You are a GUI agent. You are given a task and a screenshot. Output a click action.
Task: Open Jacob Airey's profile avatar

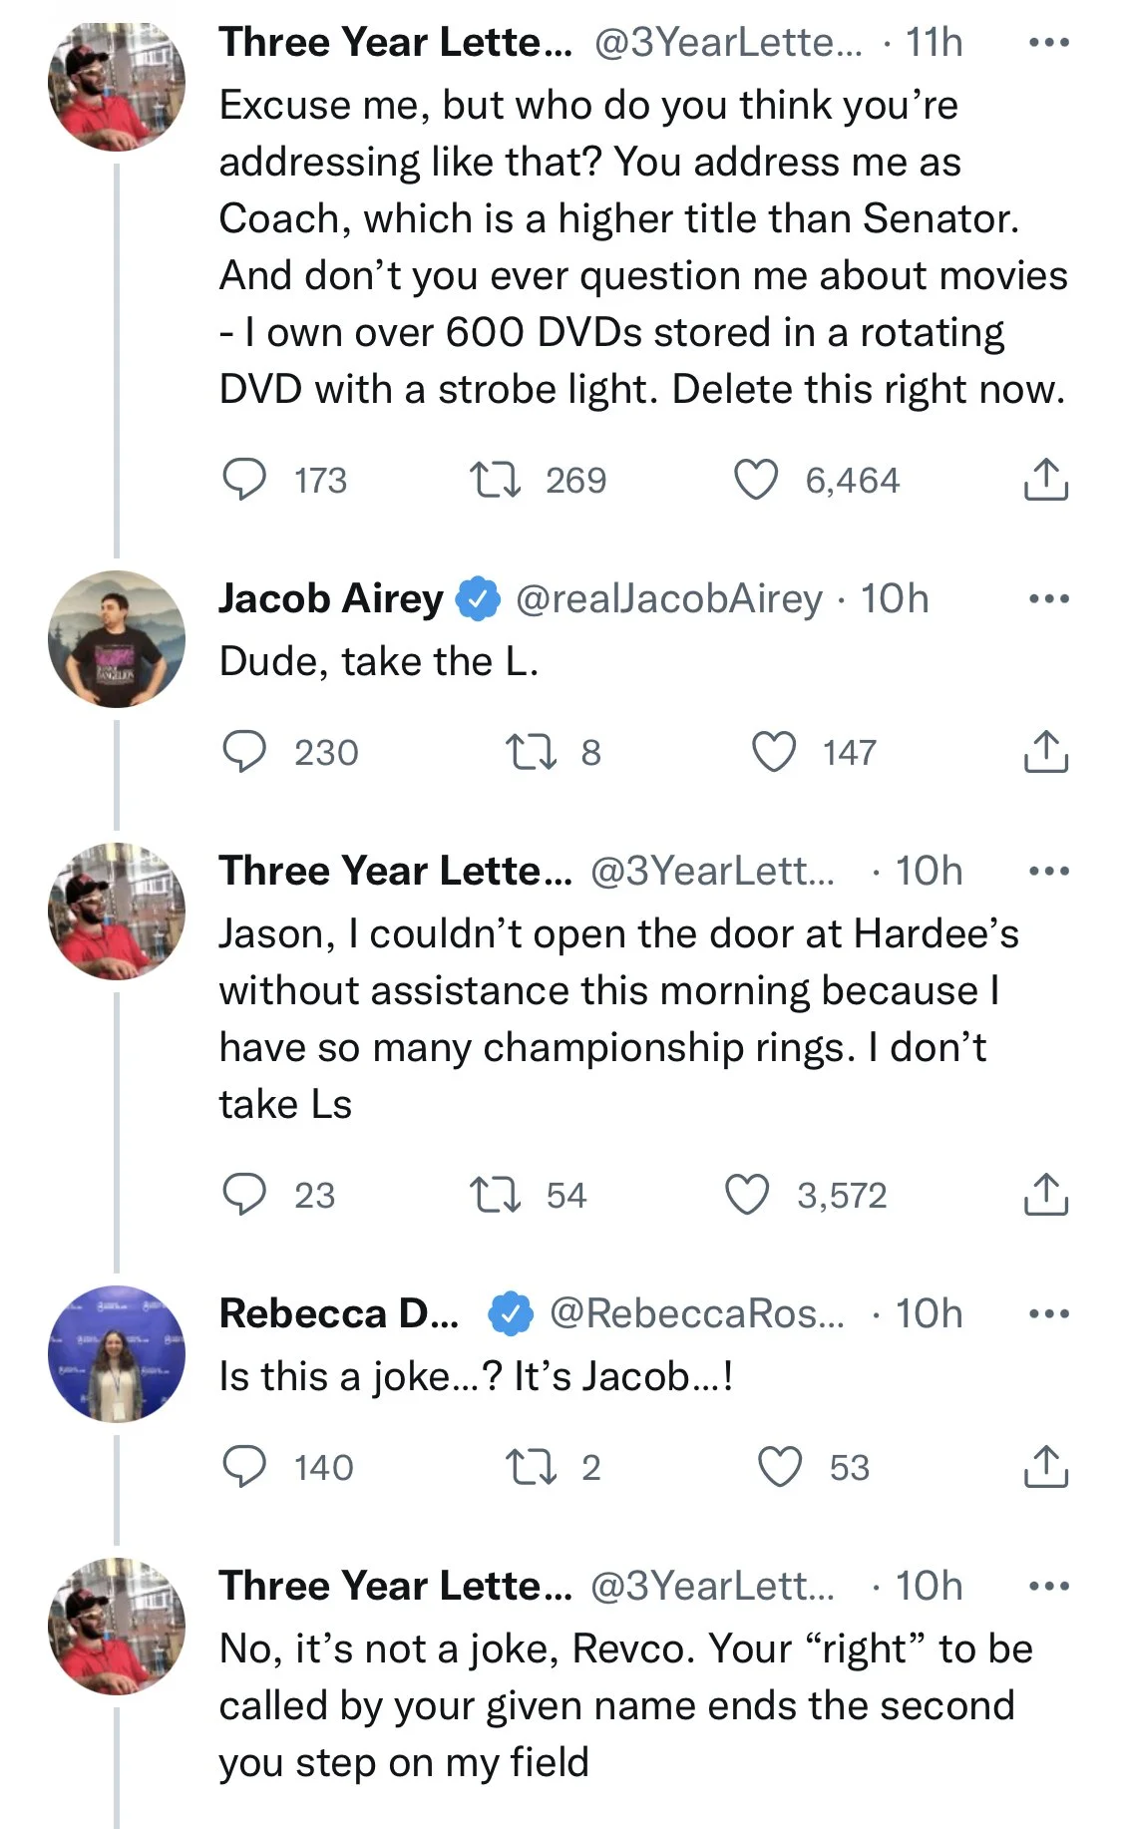click(x=117, y=639)
